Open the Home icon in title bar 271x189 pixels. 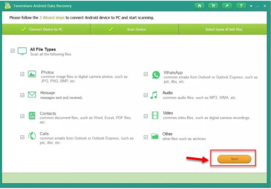pos(200,6)
